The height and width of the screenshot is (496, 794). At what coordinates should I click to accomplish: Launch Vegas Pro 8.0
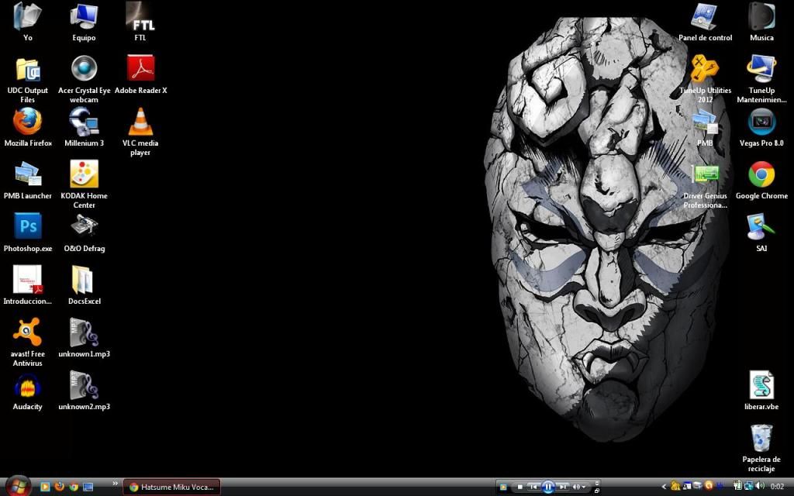[x=761, y=128]
